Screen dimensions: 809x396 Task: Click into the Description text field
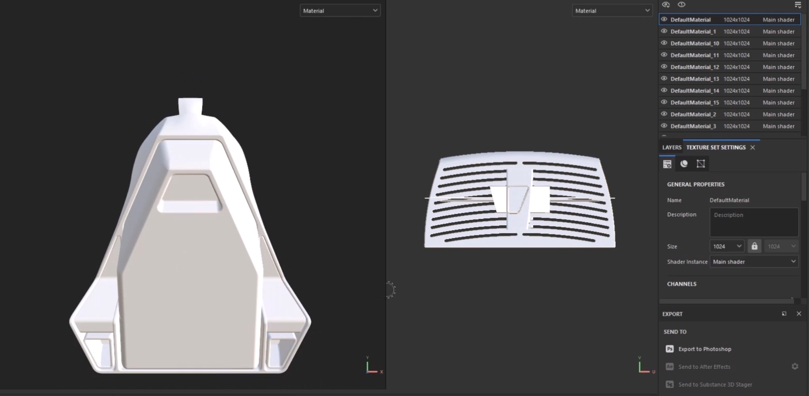[x=754, y=222]
